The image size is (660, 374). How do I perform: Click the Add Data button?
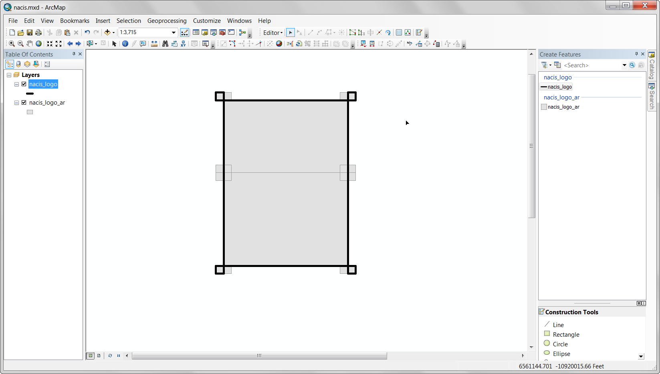coord(107,32)
